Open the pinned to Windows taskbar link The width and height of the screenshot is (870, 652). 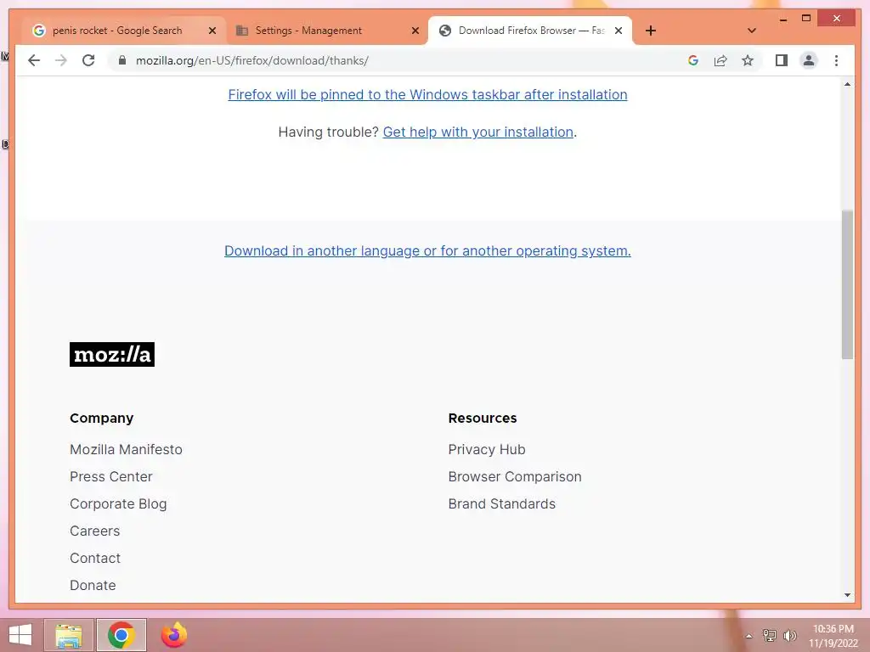427,95
